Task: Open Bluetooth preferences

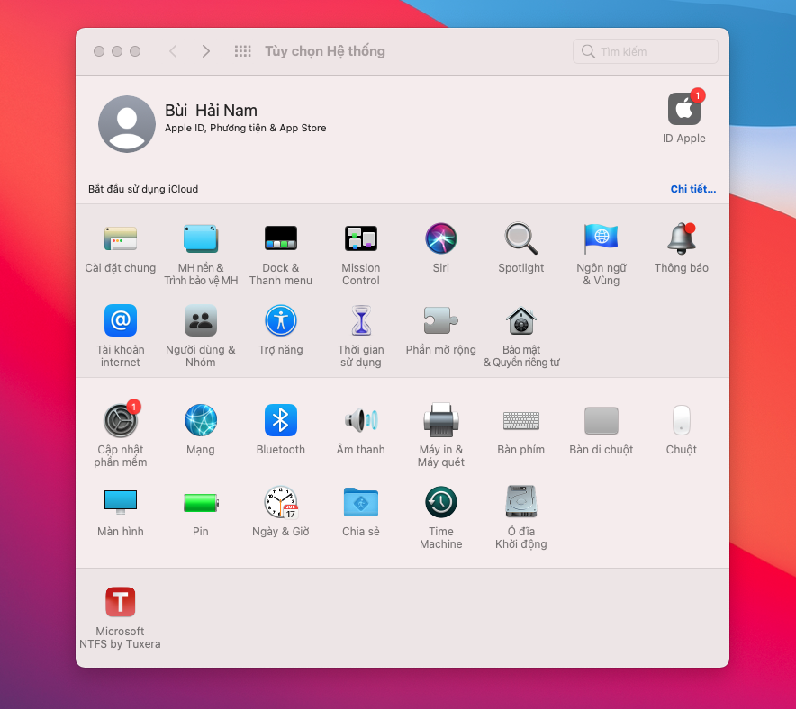Action: 281,420
